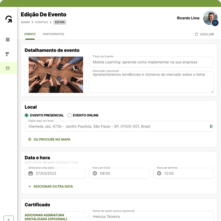Click the EDITAR breadcrumb chip
The height and width of the screenshot is (221, 221).
coord(60,22)
